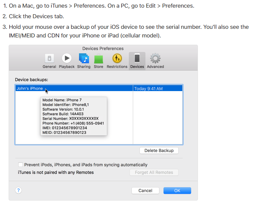Click the Serial Number line in tooltip
This screenshot has width=260, height=206.
click(x=70, y=119)
